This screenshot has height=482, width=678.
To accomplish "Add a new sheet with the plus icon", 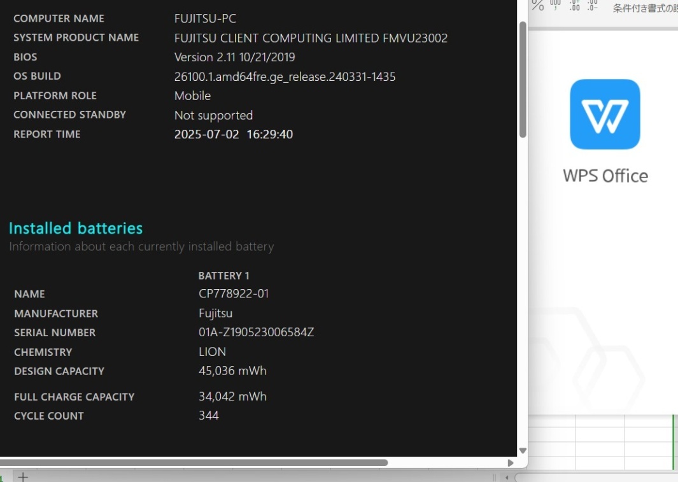I will coord(23,478).
